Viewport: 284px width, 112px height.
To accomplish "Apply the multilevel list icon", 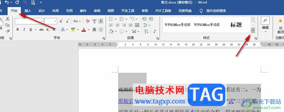I will [132, 19].
